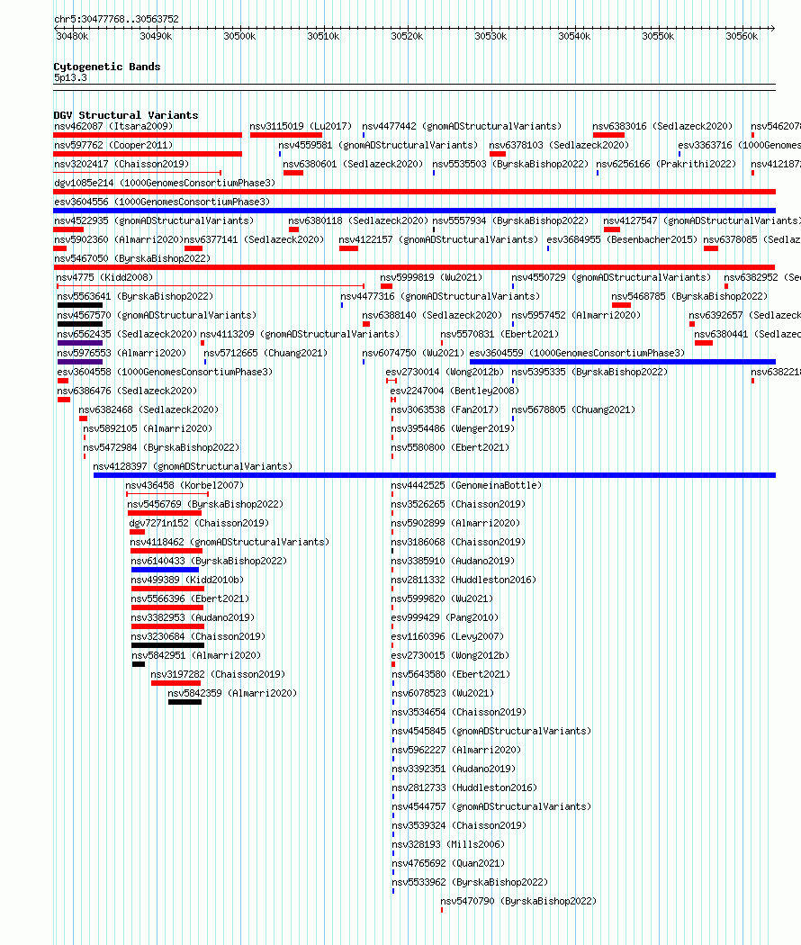Viewport: 801px width, 945px height.
Task: Open nsv6380601 (Sedlazeck2020) entry
Action: pos(353,164)
